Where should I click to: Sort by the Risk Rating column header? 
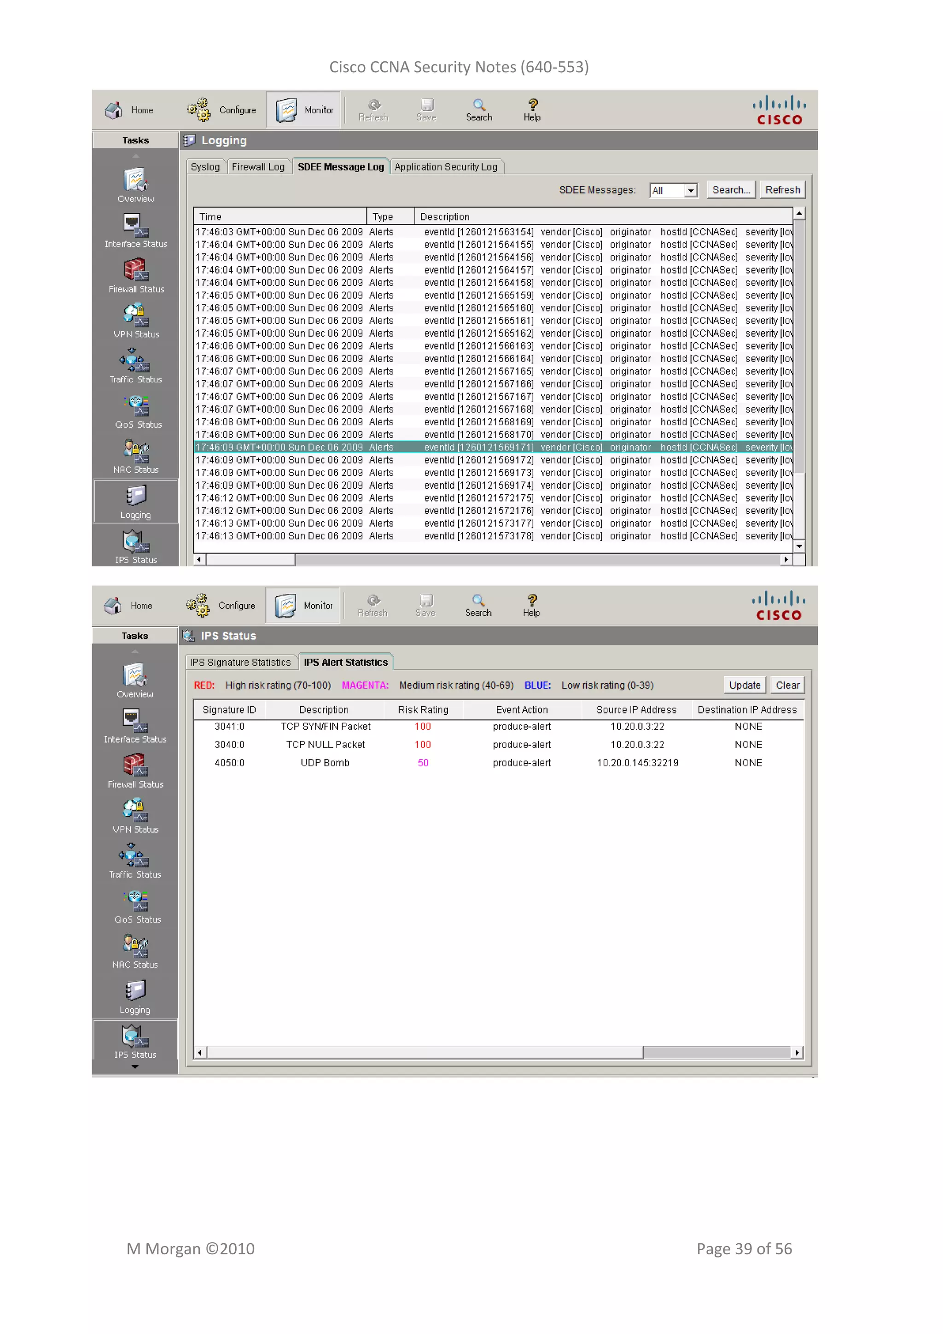pos(423,710)
